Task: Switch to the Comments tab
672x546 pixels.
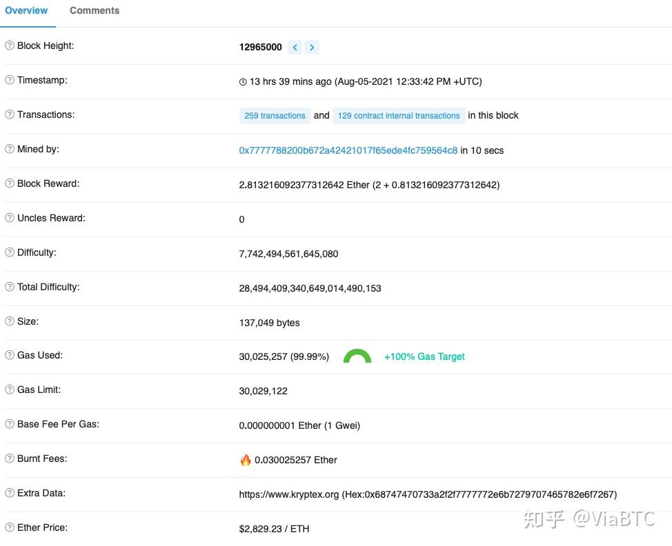Action: point(95,10)
